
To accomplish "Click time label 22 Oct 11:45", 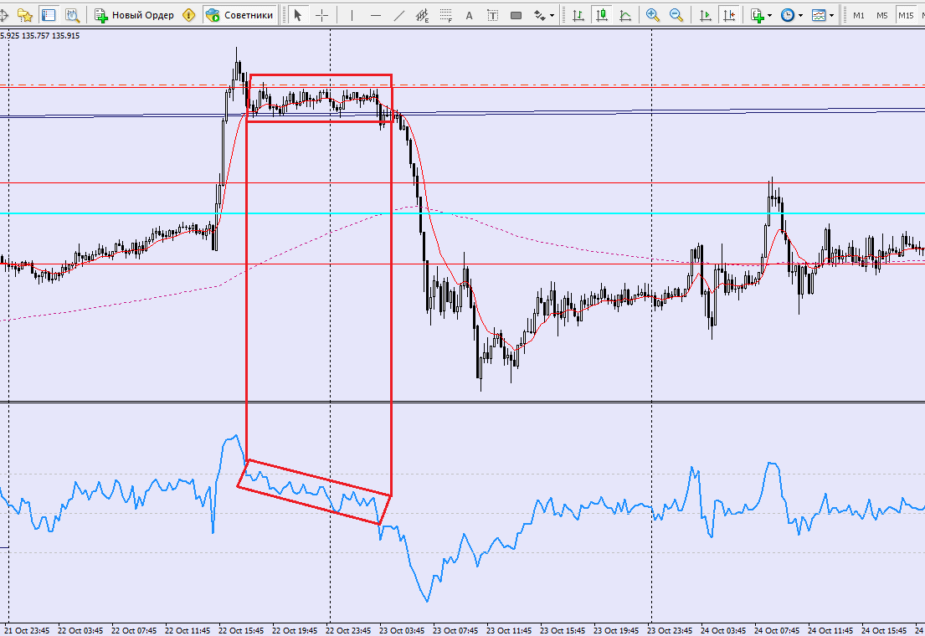I will (188, 630).
